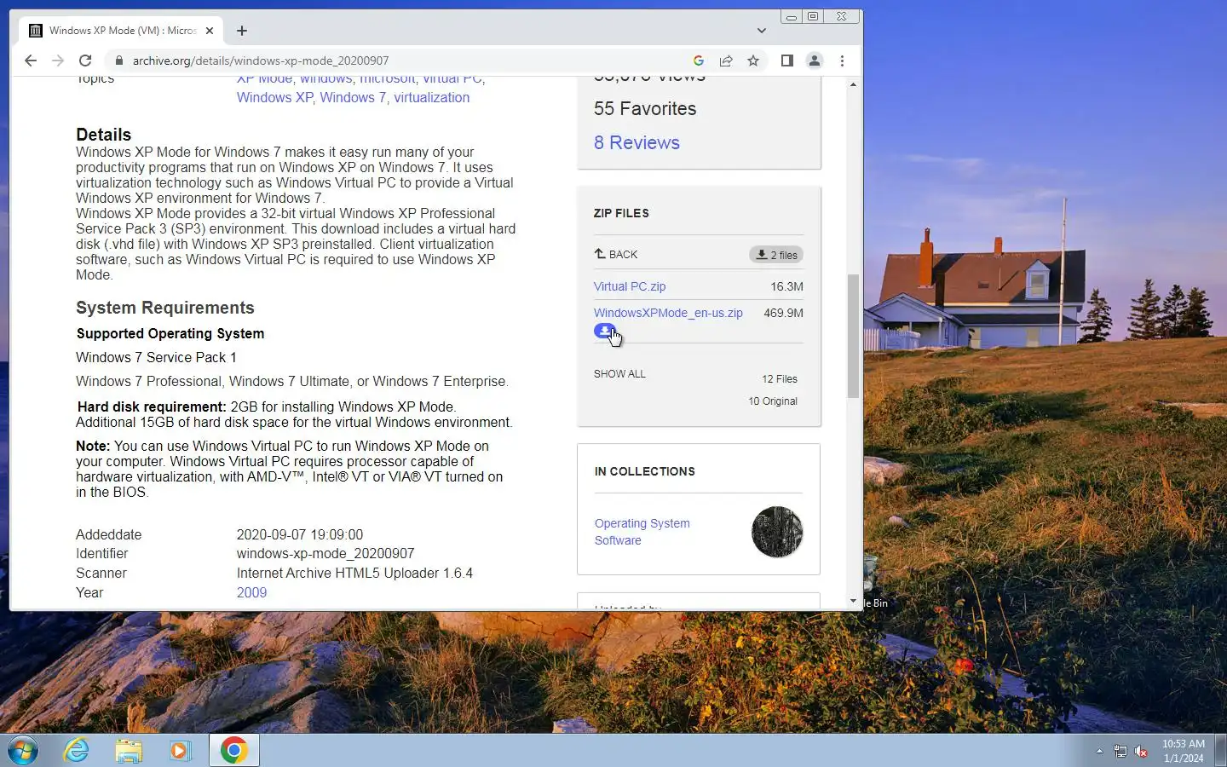1227x767 pixels.
Task: Open the WindowsXPMode_en-us.zip link
Action: (668, 313)
